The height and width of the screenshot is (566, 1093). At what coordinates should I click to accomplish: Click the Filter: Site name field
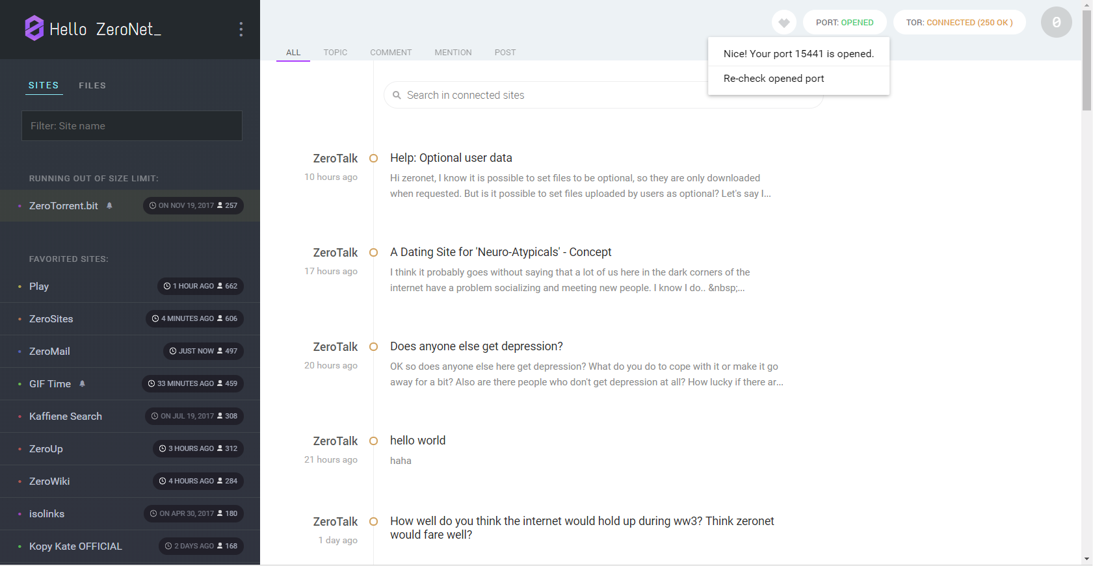(x=132, y=125)
